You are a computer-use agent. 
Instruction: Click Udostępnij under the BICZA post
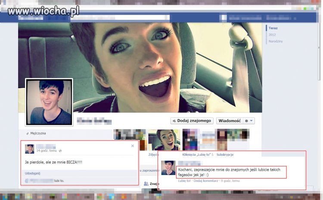[33, 173]
